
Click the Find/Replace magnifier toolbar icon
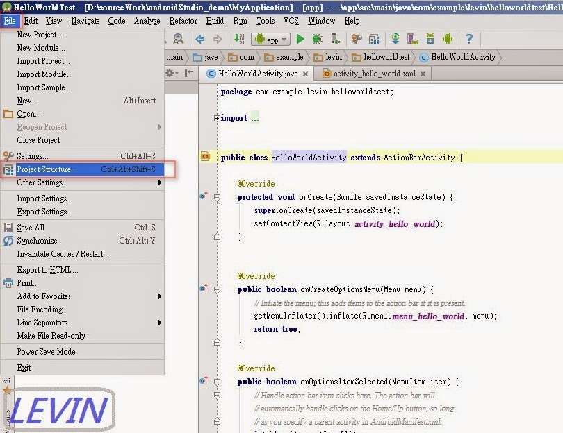(178, 39)
